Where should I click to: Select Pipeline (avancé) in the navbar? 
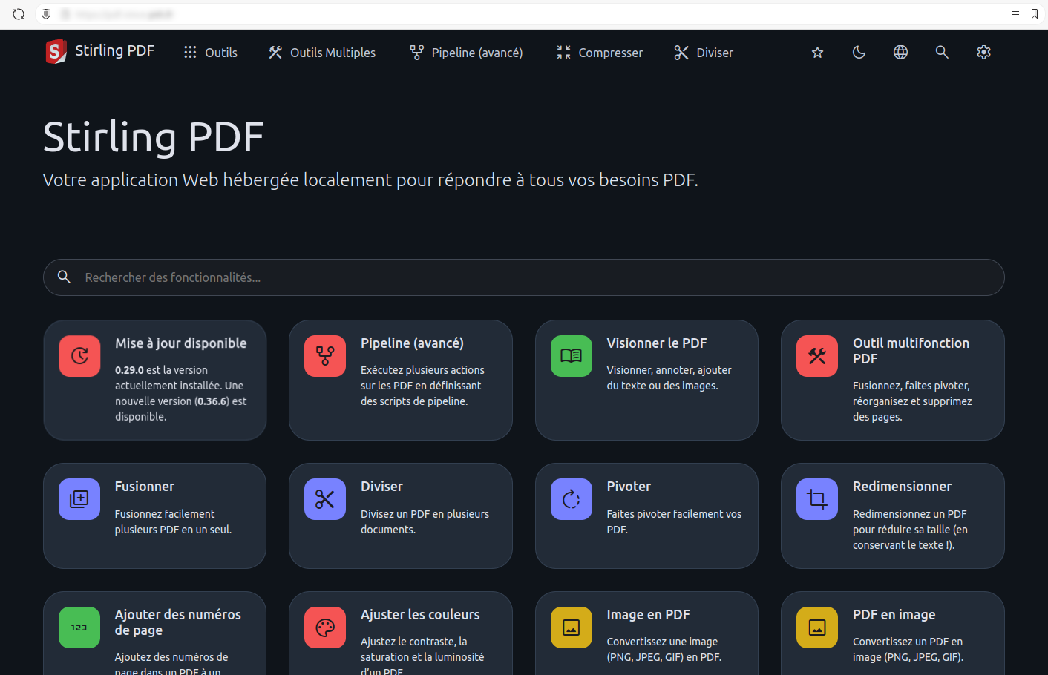click(466, 53)
